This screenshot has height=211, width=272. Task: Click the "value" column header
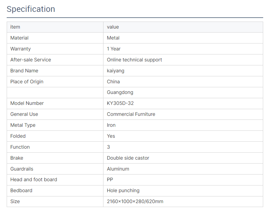coord(113,27)
